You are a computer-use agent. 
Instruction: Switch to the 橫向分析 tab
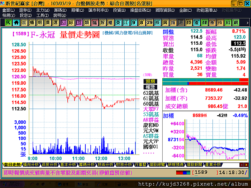[31, 165]
